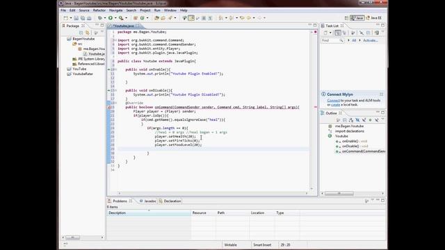The width and height of the screenshot is (445, 250).
Task: Click the Next Annotation toolbar icon
Action: tap(221, 18)
